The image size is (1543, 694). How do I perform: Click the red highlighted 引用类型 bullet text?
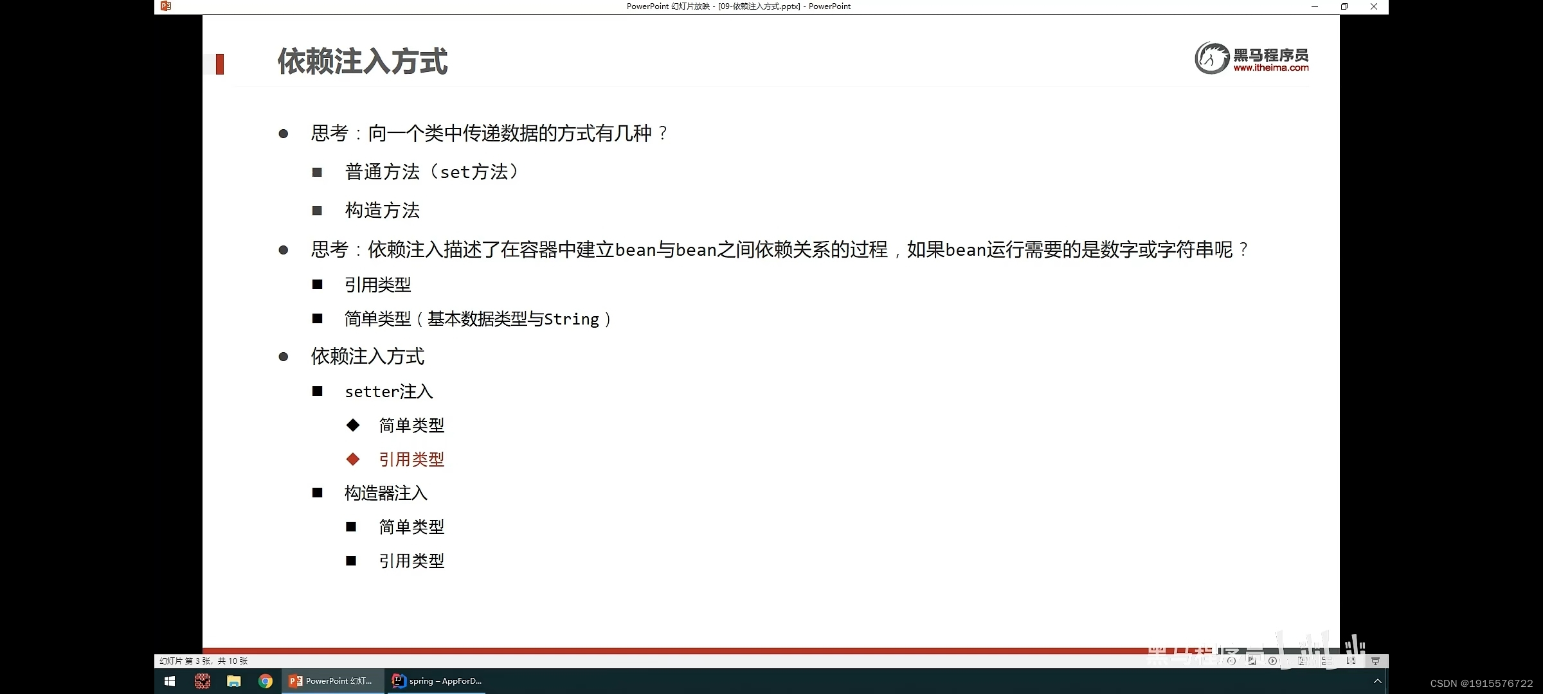point(411,459)
